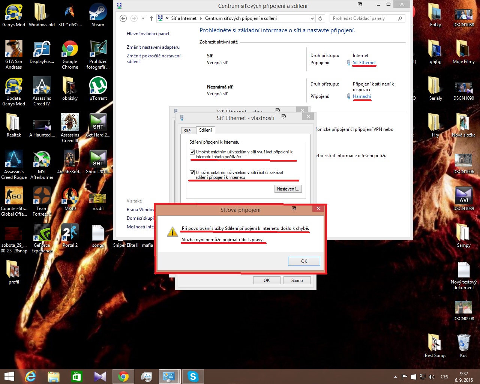Image resolution: width=480 pixels, height=384 pixels.
Task: Open the Moje Filmy folder
Action: pos(464,52)
